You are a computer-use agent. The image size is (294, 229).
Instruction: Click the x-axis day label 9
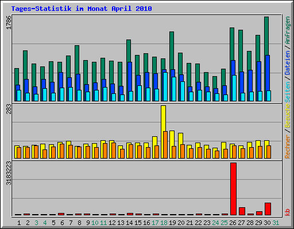[x=88, y=223]
